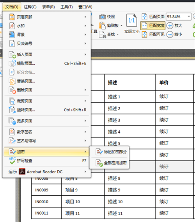Choose 拼写检查 F7 menu entry text

pos(25,161)
